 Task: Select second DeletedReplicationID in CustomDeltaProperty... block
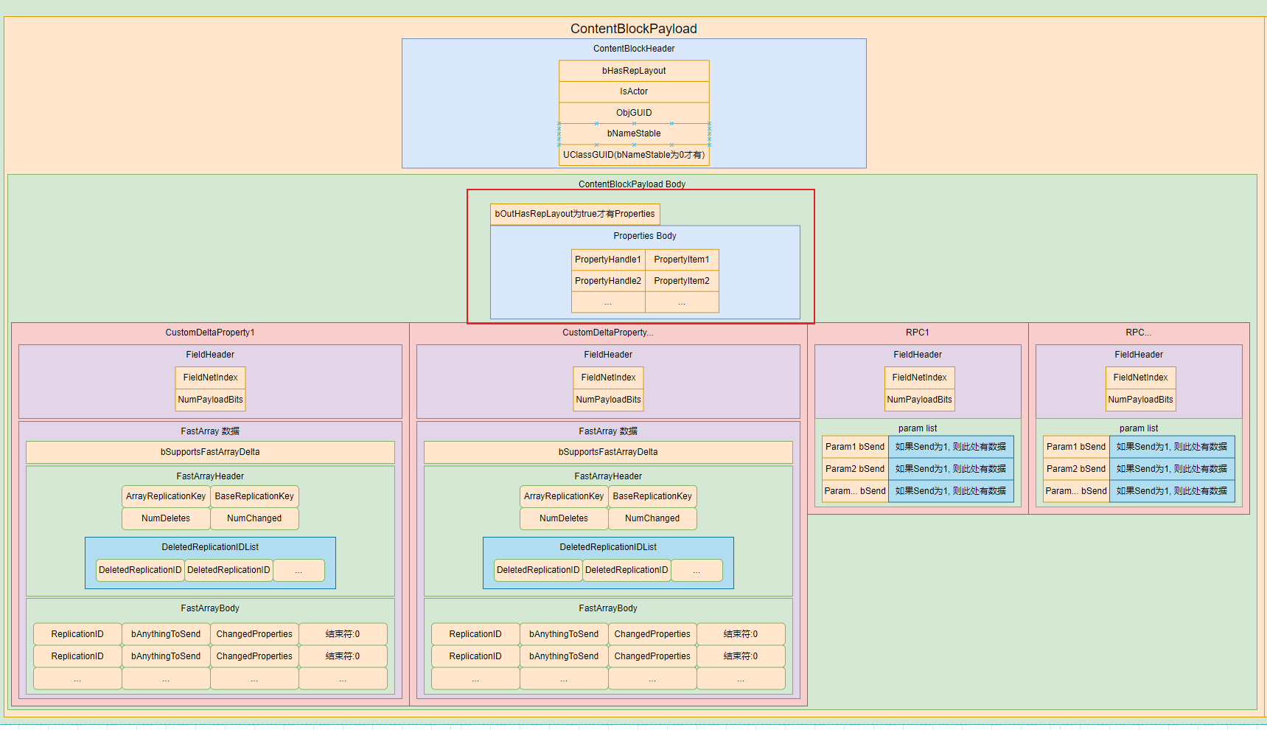pyautogui.click(x=626, y=570)
